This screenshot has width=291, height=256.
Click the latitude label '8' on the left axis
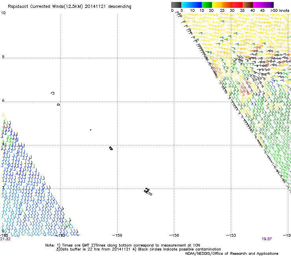tap(3, 57)
